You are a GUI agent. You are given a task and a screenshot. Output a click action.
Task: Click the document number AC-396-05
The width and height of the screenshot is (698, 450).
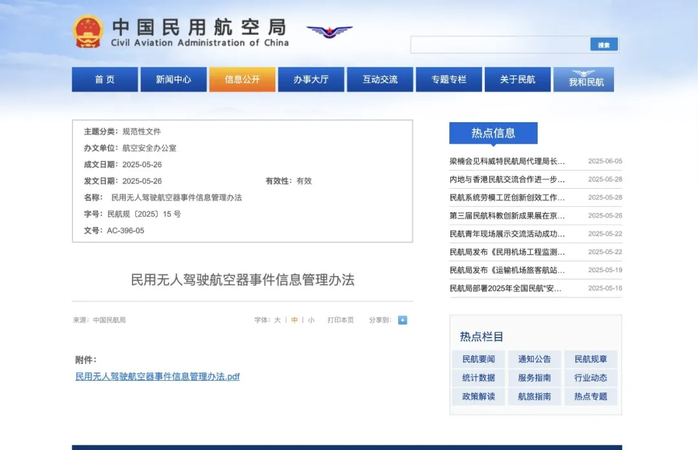click(125, 230)
